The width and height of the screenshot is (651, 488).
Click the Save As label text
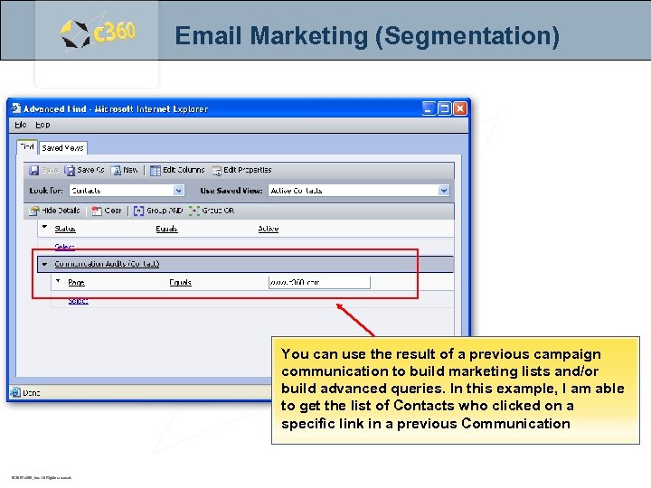click(x=90, y=170)
